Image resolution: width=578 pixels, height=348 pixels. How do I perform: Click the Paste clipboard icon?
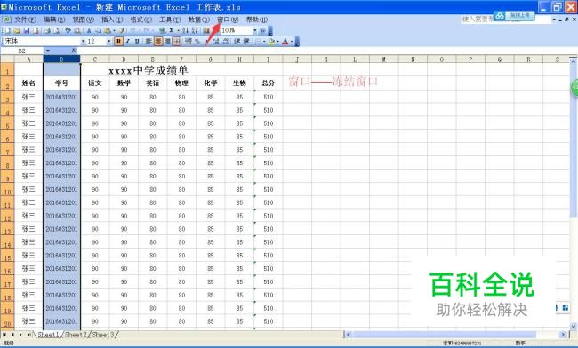coord(108,30)
